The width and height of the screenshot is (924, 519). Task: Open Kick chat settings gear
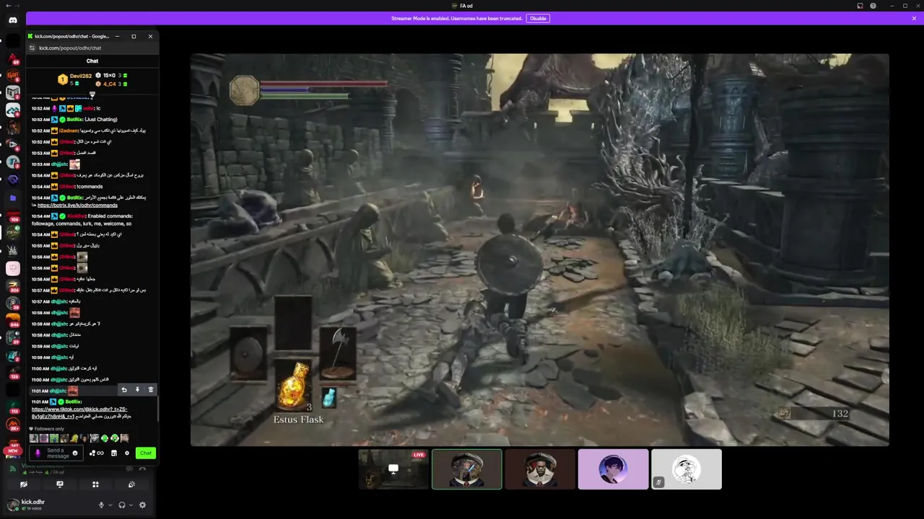point(127,453)
